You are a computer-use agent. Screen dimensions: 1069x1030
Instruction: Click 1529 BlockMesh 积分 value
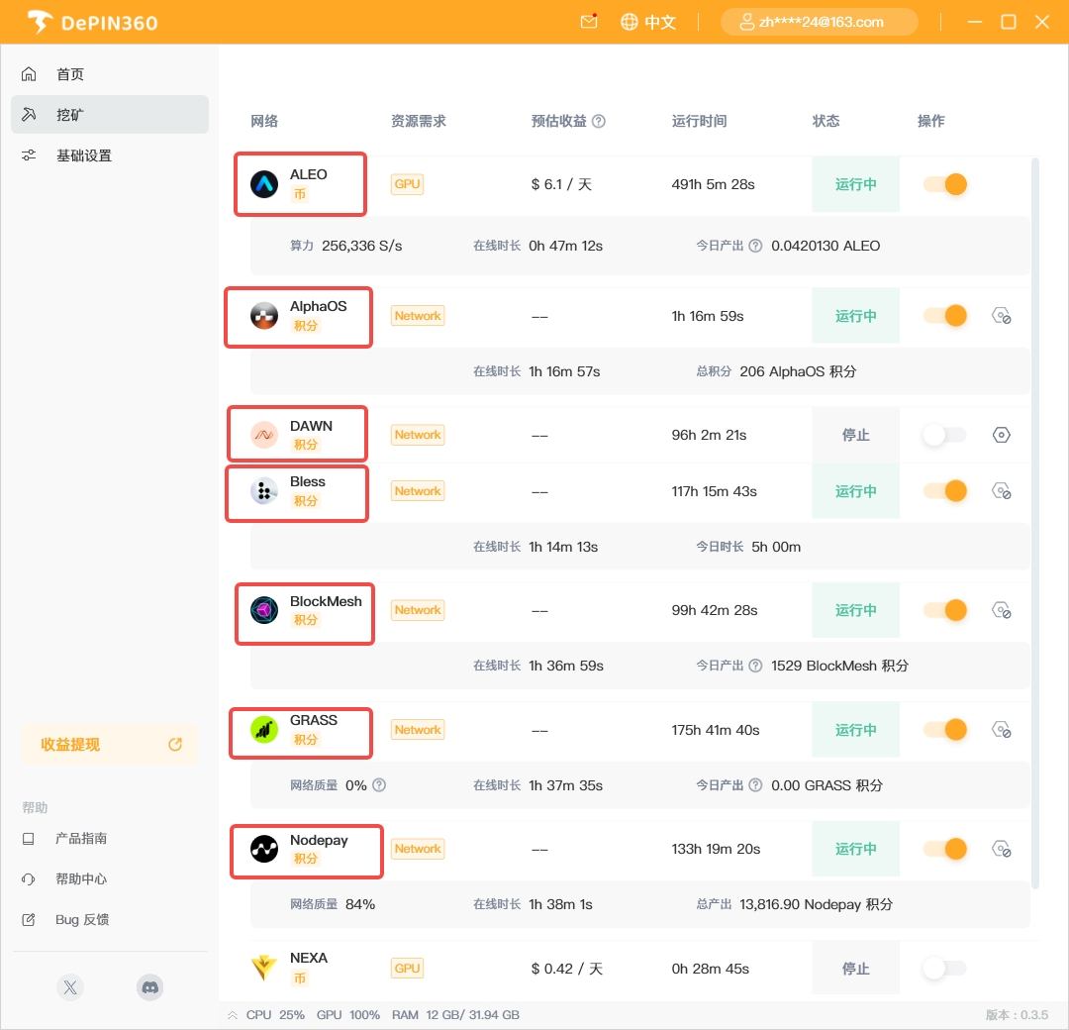coord(839,666)
